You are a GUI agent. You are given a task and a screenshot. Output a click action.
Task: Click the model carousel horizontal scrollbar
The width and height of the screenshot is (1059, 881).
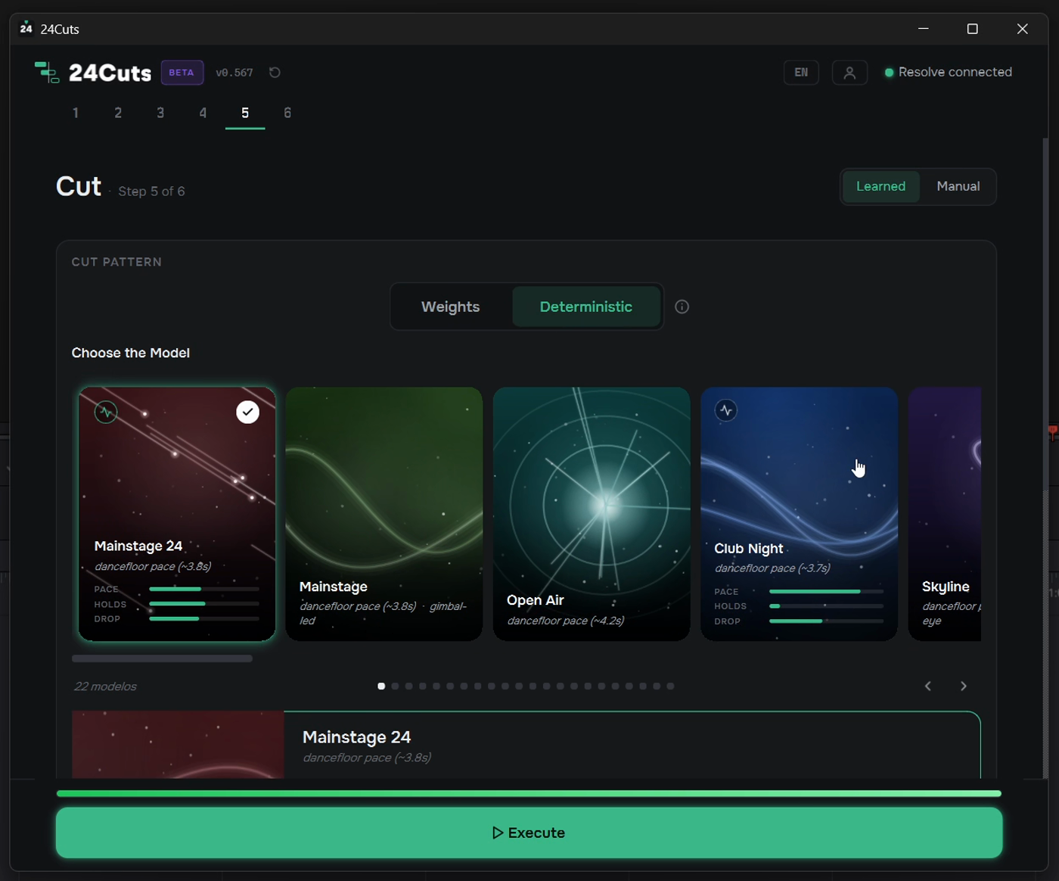162,658
